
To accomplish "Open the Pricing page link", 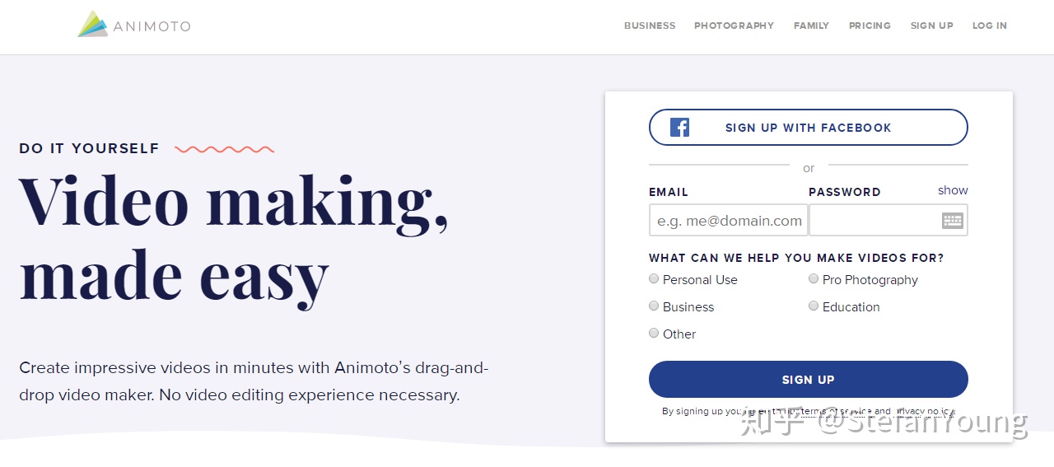I will click(870, 26).
